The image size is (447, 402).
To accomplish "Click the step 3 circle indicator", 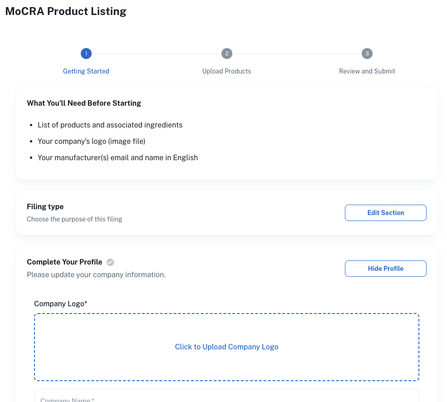I will [367, 54].
